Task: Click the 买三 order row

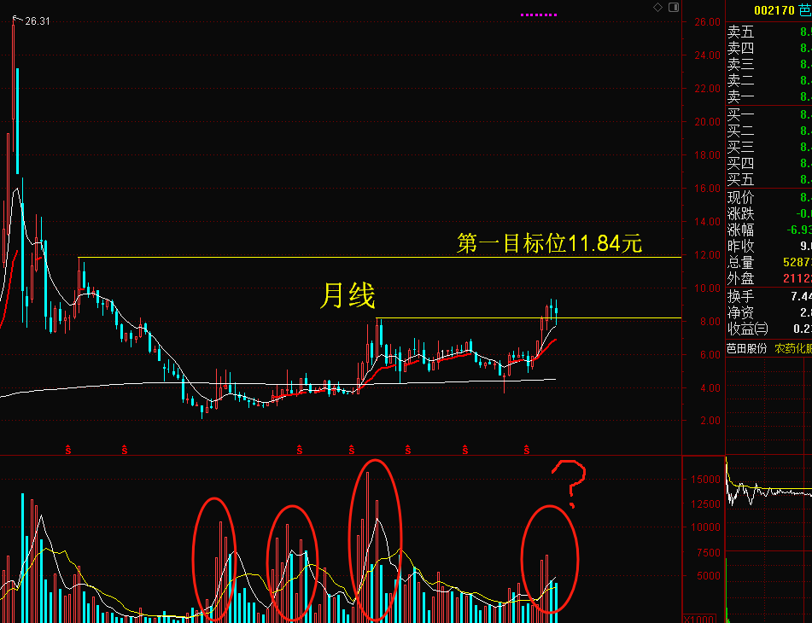Action: pyautogui.click(x=768, y=147)
